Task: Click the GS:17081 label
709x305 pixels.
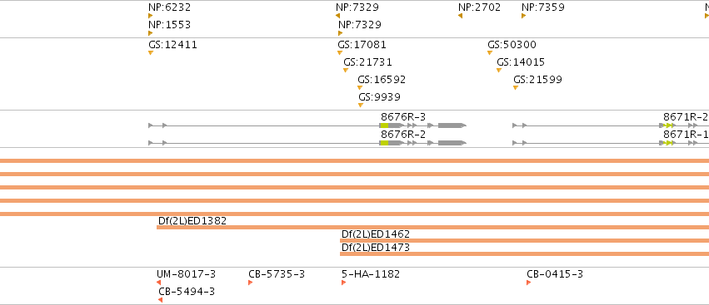Action: click(x=362, y=45)
